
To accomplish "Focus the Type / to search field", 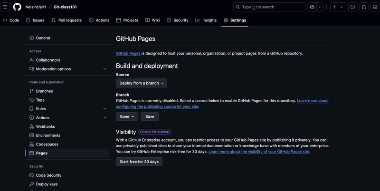I will [269, 7].
